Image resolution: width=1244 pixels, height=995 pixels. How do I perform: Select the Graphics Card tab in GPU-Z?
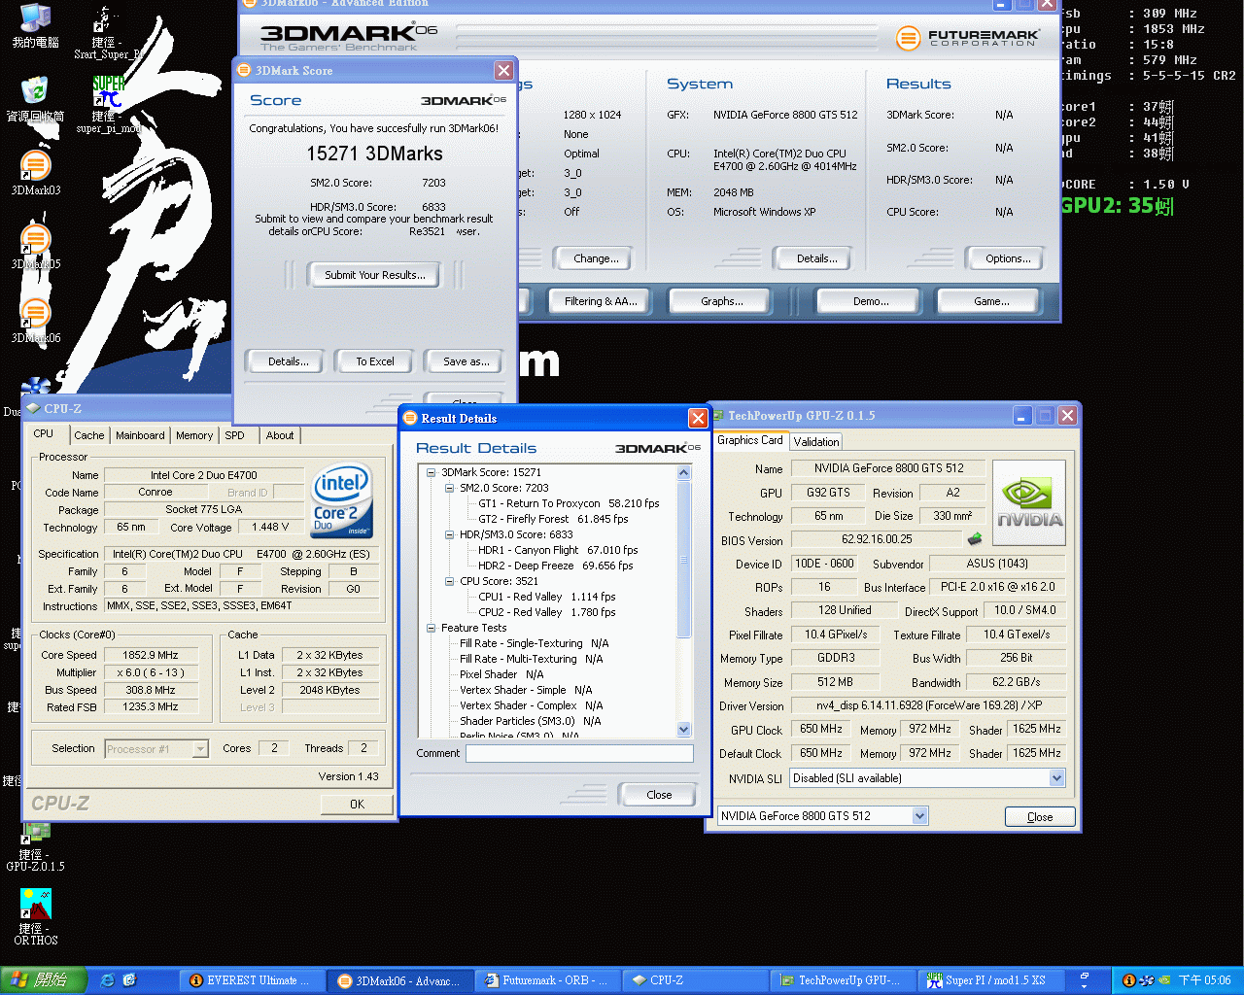(x=750, y=440)
